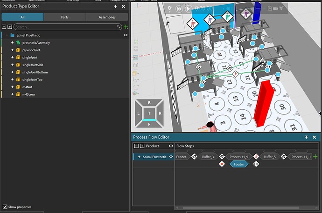This screenshot has width=322, height=213.
Task: Pin the Process Flow Editor panel
Action: pos(306,137)
